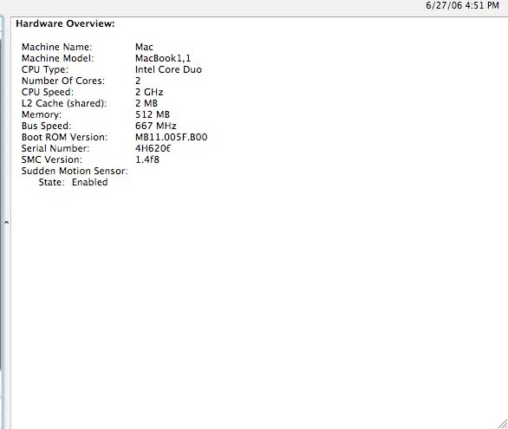The width and height of the screenshot is (508, 429).
Task: Select the 'Serial Number:' label
Action: [55, 148]
